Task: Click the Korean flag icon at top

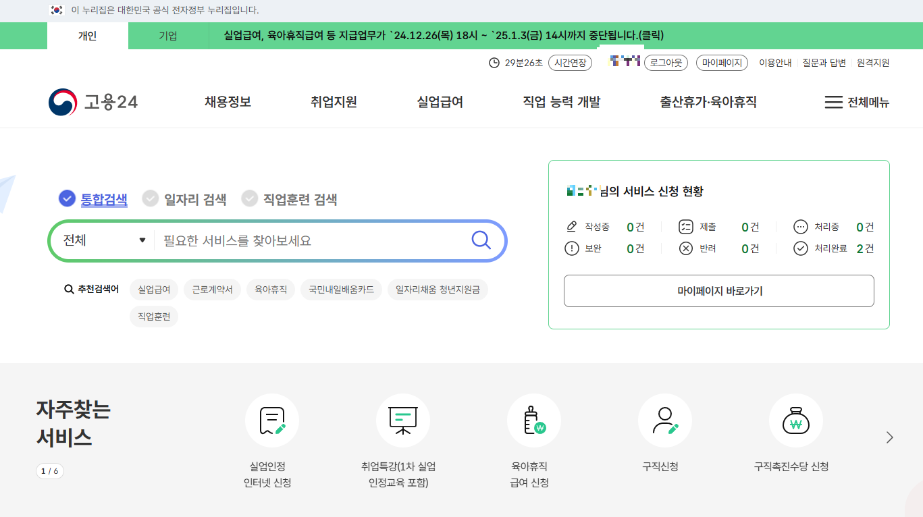Action: [x=57, y=10]
